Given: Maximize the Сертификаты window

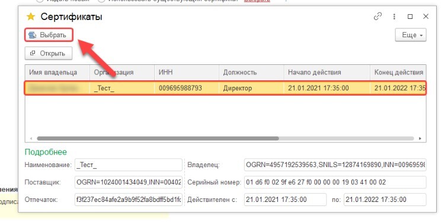Looking at the screenshot, I should pos(410,17).
